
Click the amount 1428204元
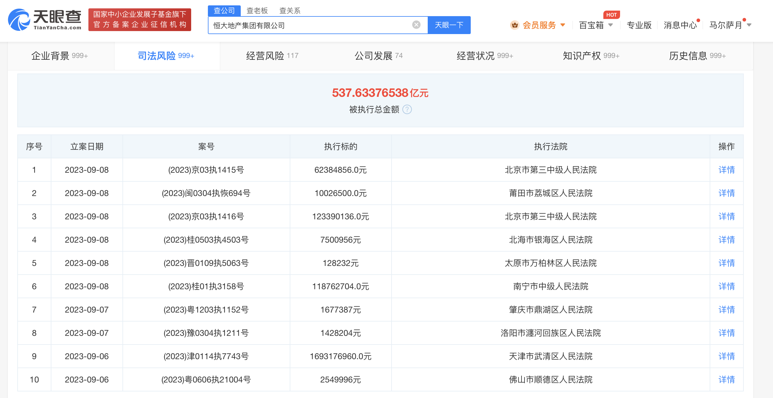(x=341, y=333)
